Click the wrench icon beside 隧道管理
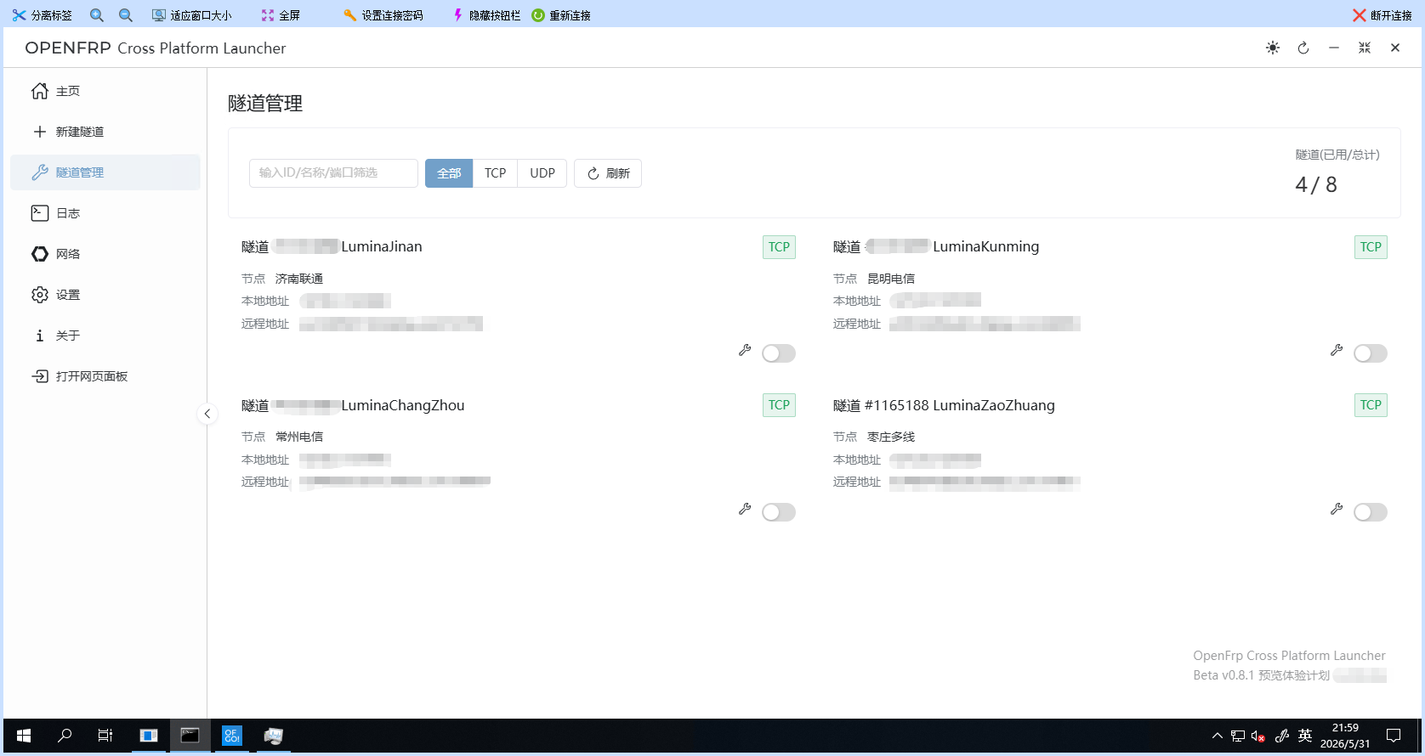Image resolution: width=1425 pixels, height=756 pixels. (x=40, y=172)
